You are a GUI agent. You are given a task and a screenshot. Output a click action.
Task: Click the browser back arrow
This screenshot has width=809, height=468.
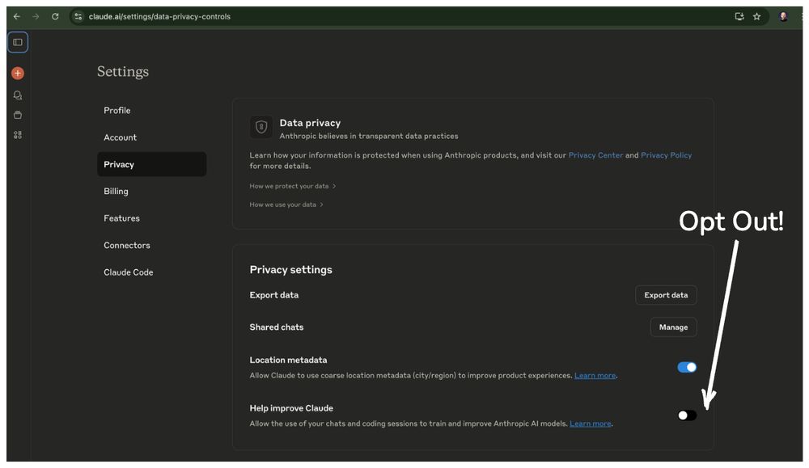pos(17,16)
